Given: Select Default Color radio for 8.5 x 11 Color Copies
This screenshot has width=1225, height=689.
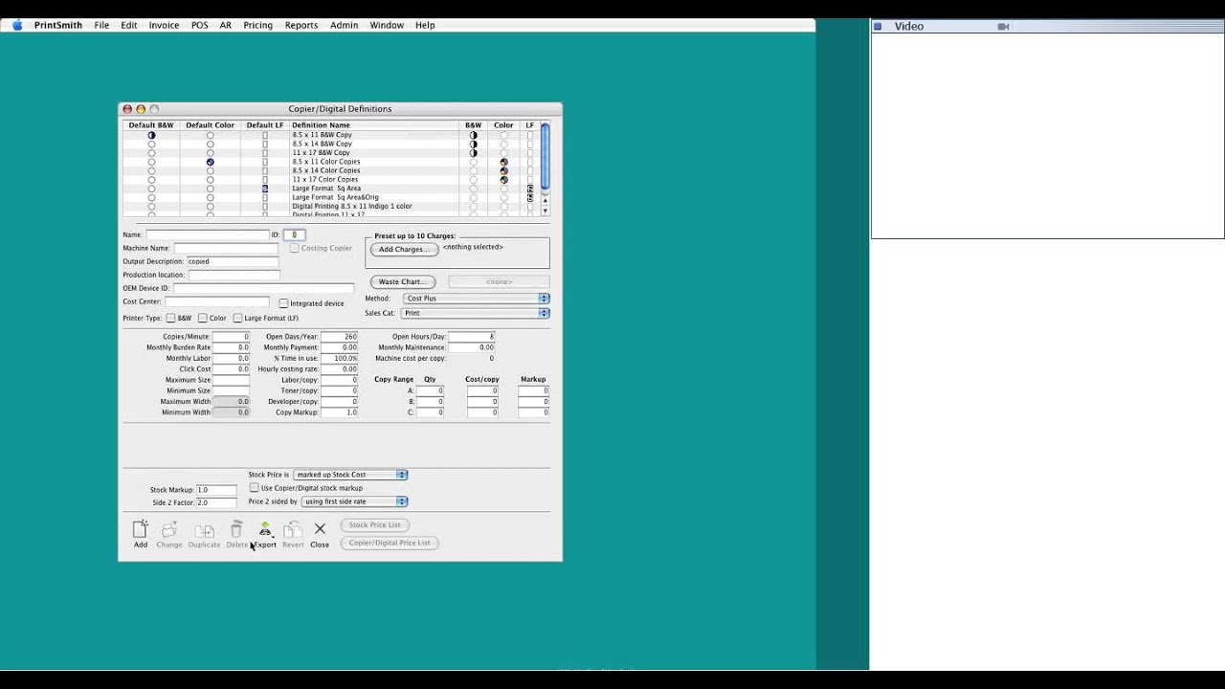Looking at the screenshot, I should pyautogui.click(x=210, y=162).
